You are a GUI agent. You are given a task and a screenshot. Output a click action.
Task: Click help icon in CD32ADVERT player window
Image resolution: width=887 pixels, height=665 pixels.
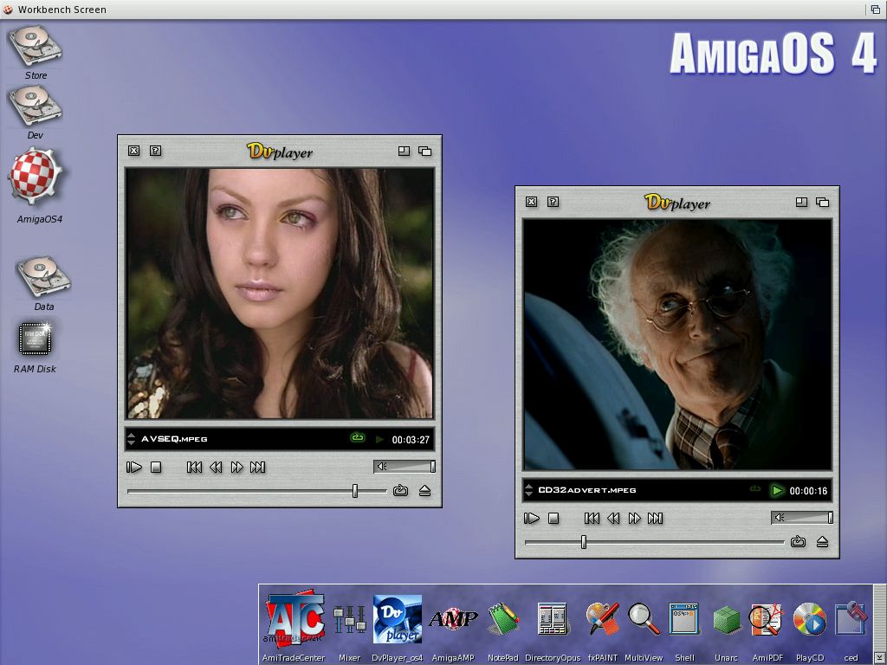pos(554,202)
